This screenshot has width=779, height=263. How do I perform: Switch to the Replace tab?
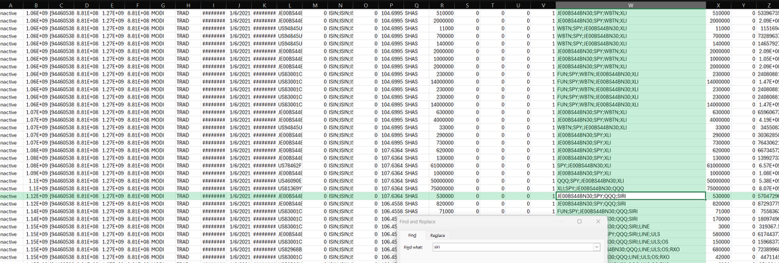438,234
